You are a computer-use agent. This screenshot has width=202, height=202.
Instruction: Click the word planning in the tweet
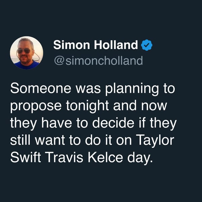tap(132, 89)
